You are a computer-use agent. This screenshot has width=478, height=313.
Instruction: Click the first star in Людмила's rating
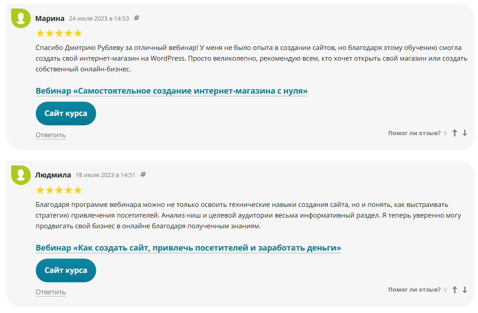40,189
